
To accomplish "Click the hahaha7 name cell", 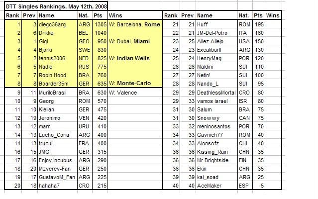I will (x=58, y=186).
